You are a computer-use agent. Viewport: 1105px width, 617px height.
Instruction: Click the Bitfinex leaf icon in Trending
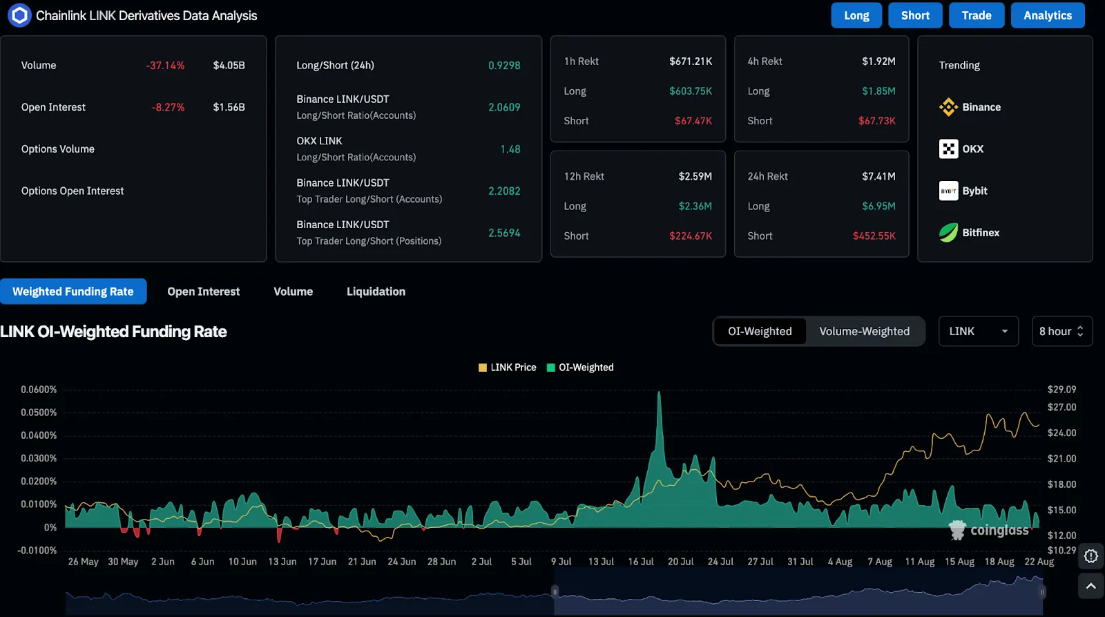coord(948,233)
